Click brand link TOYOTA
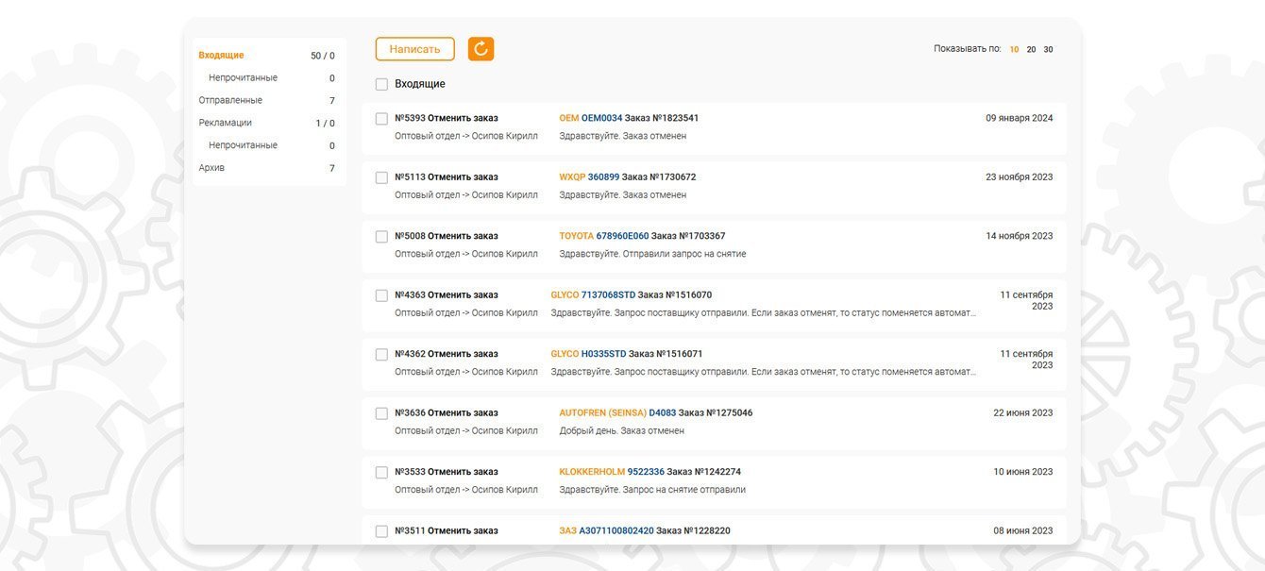 (577, 236)
